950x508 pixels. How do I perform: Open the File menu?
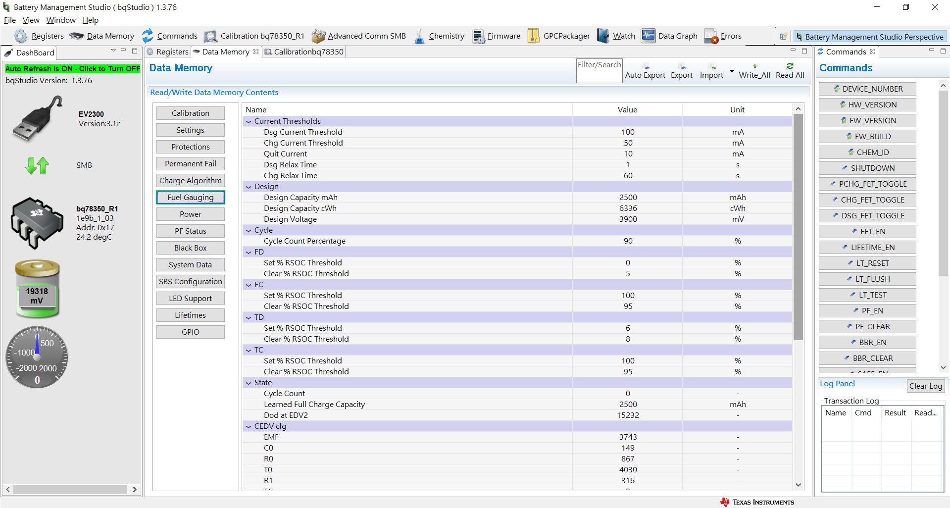(x=10, y=20)
